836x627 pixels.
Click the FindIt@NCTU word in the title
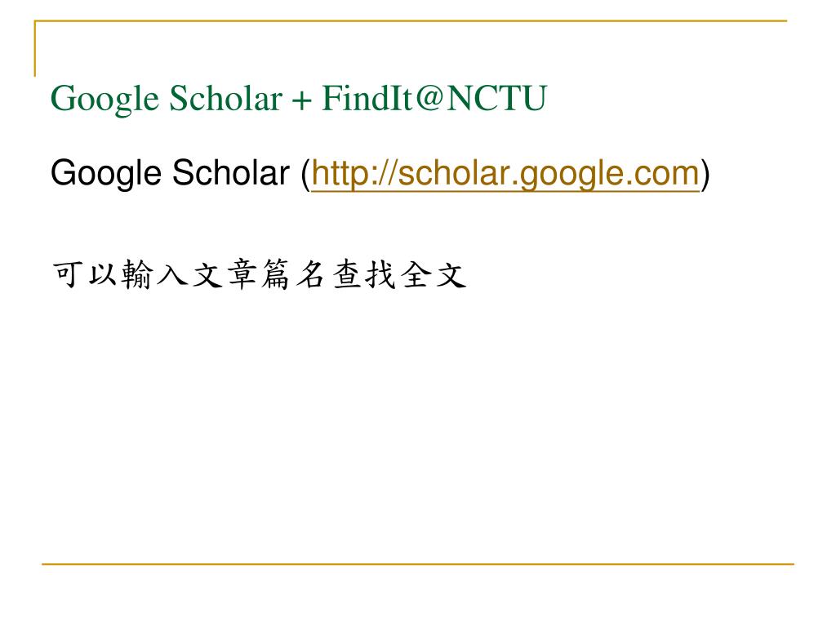434,98
